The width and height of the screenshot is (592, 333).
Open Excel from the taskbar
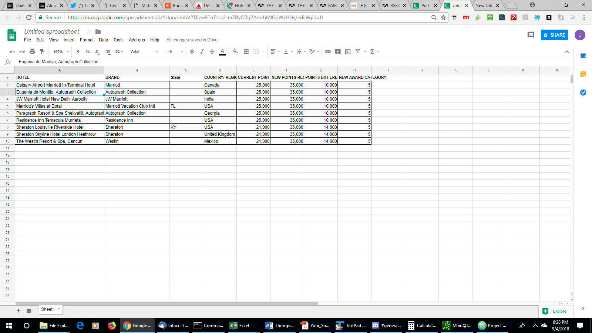click(239, 326)
